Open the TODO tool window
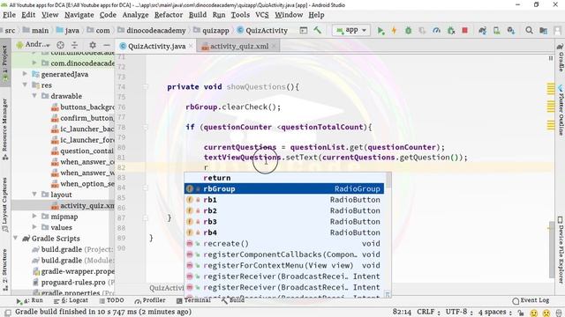The width and height of the screenshot is (565, 317). click(111, 300)
